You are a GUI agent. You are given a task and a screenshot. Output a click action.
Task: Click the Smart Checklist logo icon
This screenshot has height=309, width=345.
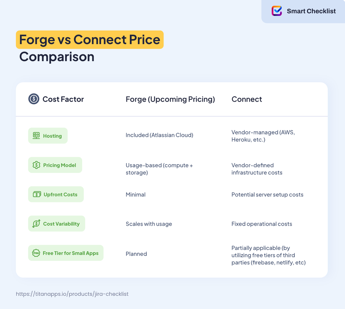277,11
